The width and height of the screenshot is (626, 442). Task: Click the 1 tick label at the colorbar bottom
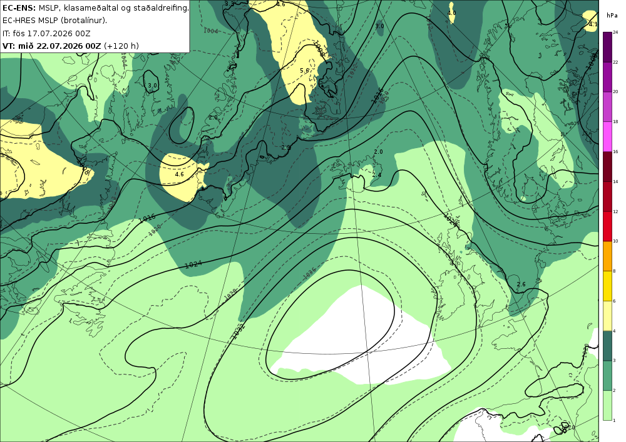click(x=615, y=420)
